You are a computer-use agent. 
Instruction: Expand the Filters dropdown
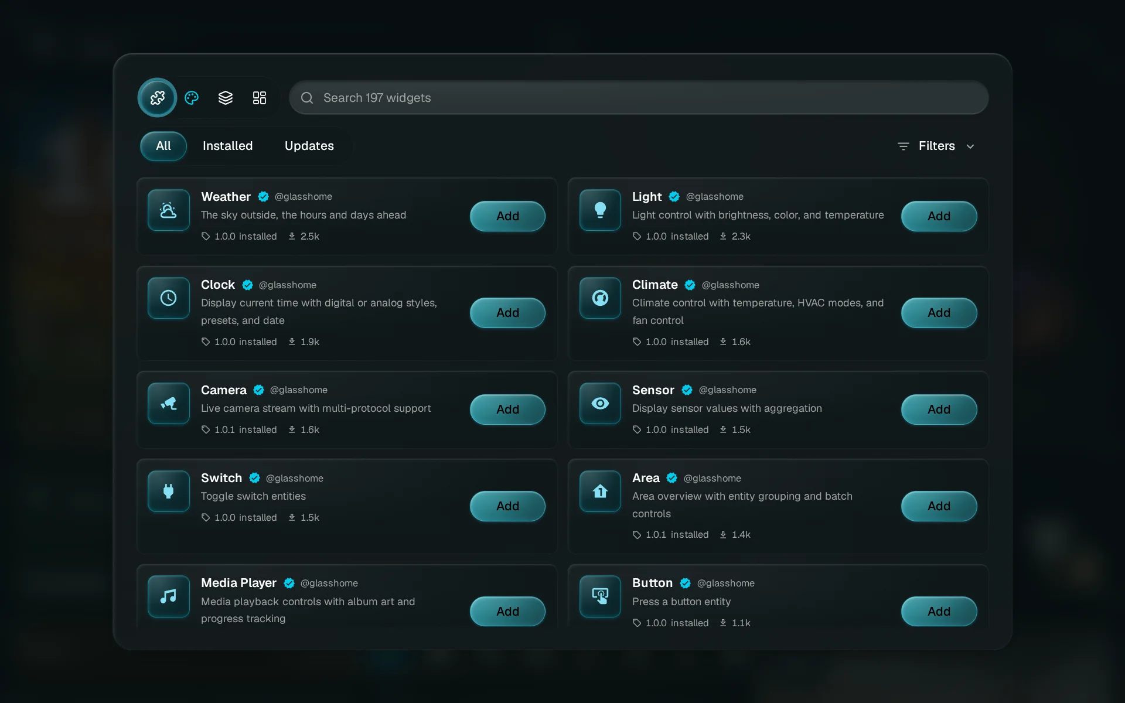click(x=936, y=146)
